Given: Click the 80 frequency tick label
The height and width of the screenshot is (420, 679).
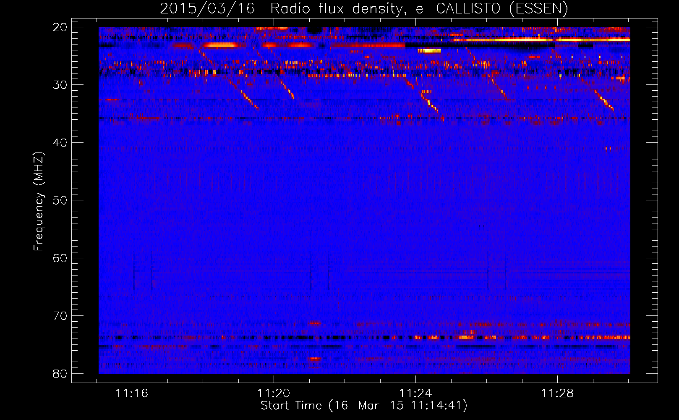Looking at the screenshot, I should point(60,373).
